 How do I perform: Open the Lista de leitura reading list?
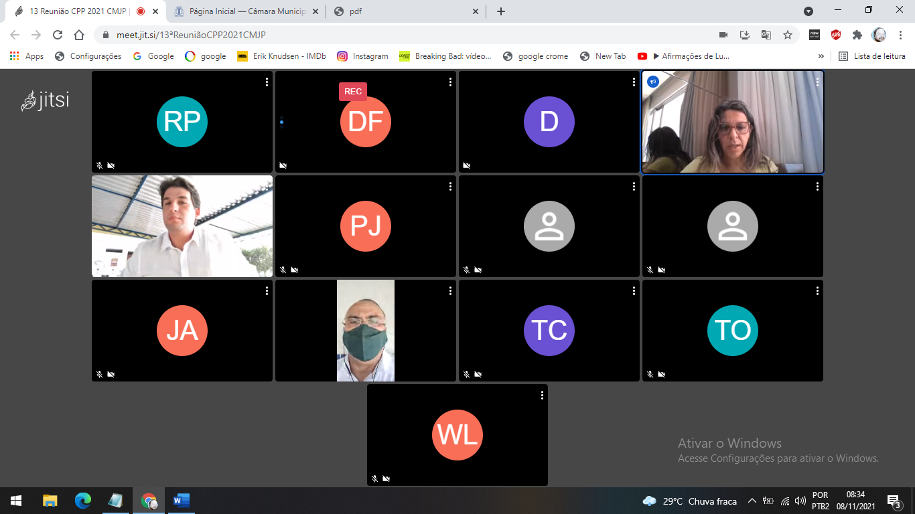tap(872, 56)
